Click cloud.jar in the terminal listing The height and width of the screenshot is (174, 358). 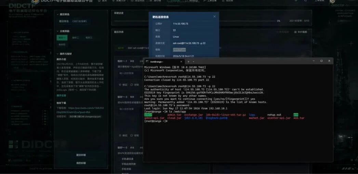click(174, 118)
